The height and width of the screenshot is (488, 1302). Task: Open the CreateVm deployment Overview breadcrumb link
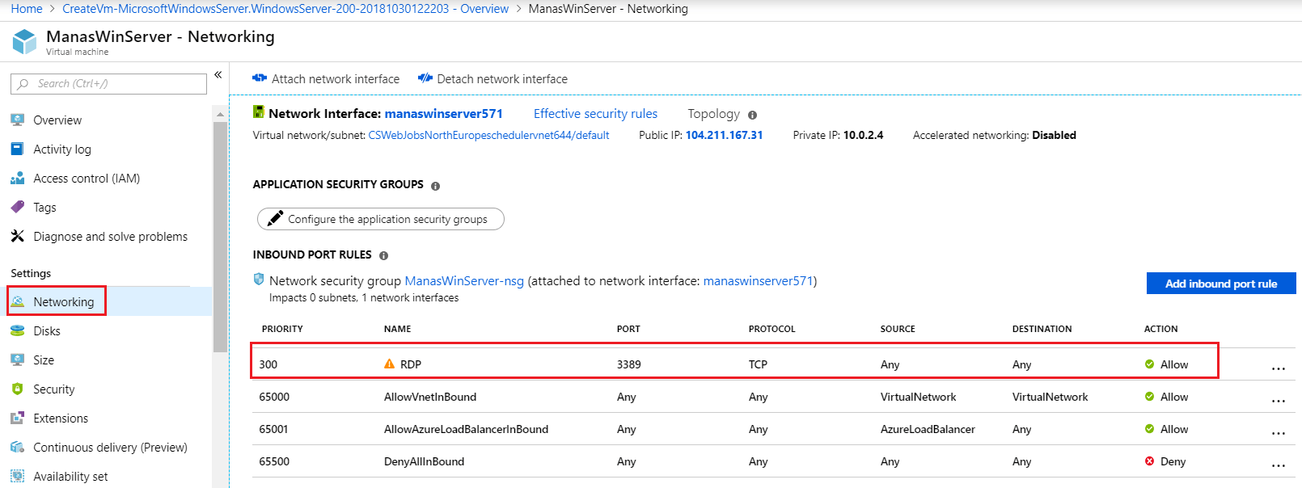pyautogui.click(x=285, y=9)
